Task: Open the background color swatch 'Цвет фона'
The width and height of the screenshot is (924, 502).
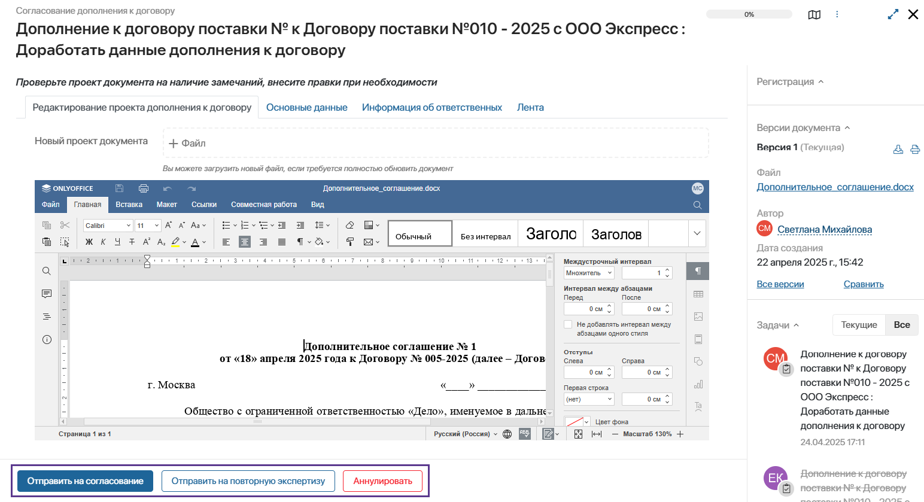Action: click(577, 422)
